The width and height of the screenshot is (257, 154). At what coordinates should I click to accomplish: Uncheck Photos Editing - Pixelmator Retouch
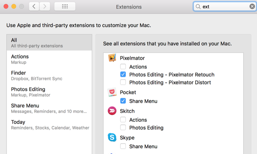click(123, 75)
